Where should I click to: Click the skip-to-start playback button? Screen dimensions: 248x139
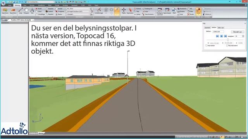[217, 36]
